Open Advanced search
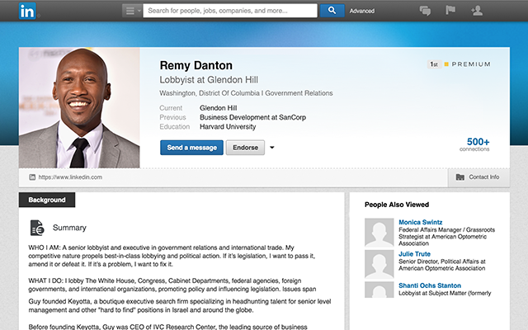 pos(362,11)
